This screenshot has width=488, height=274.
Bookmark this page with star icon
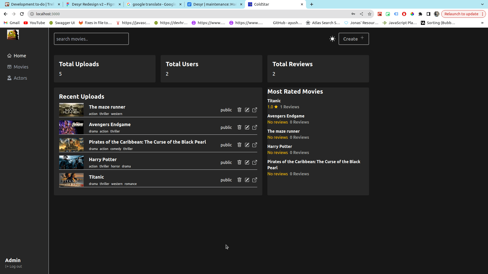(370, 14)
